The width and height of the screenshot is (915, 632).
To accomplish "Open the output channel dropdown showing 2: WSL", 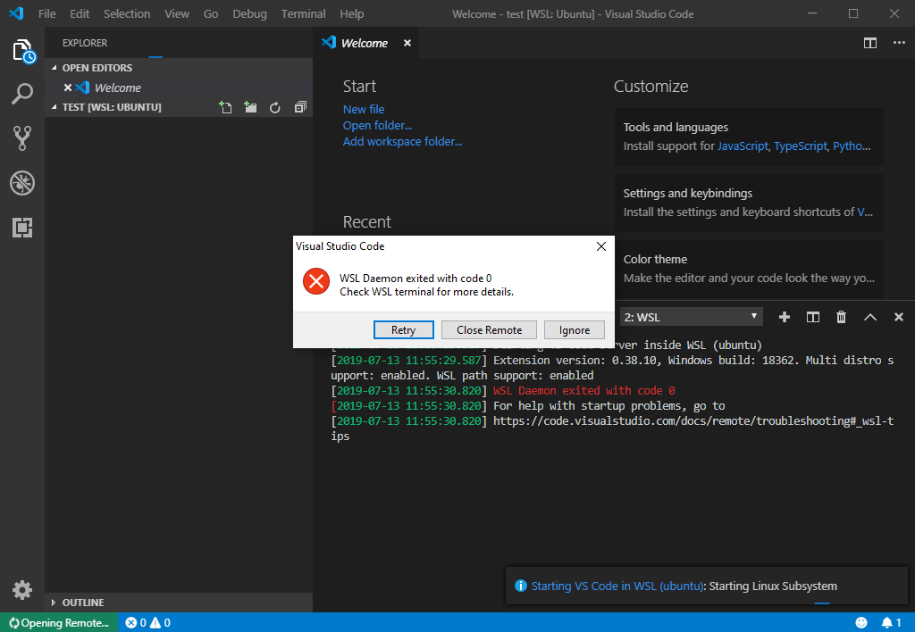I will tap(690, 316).
